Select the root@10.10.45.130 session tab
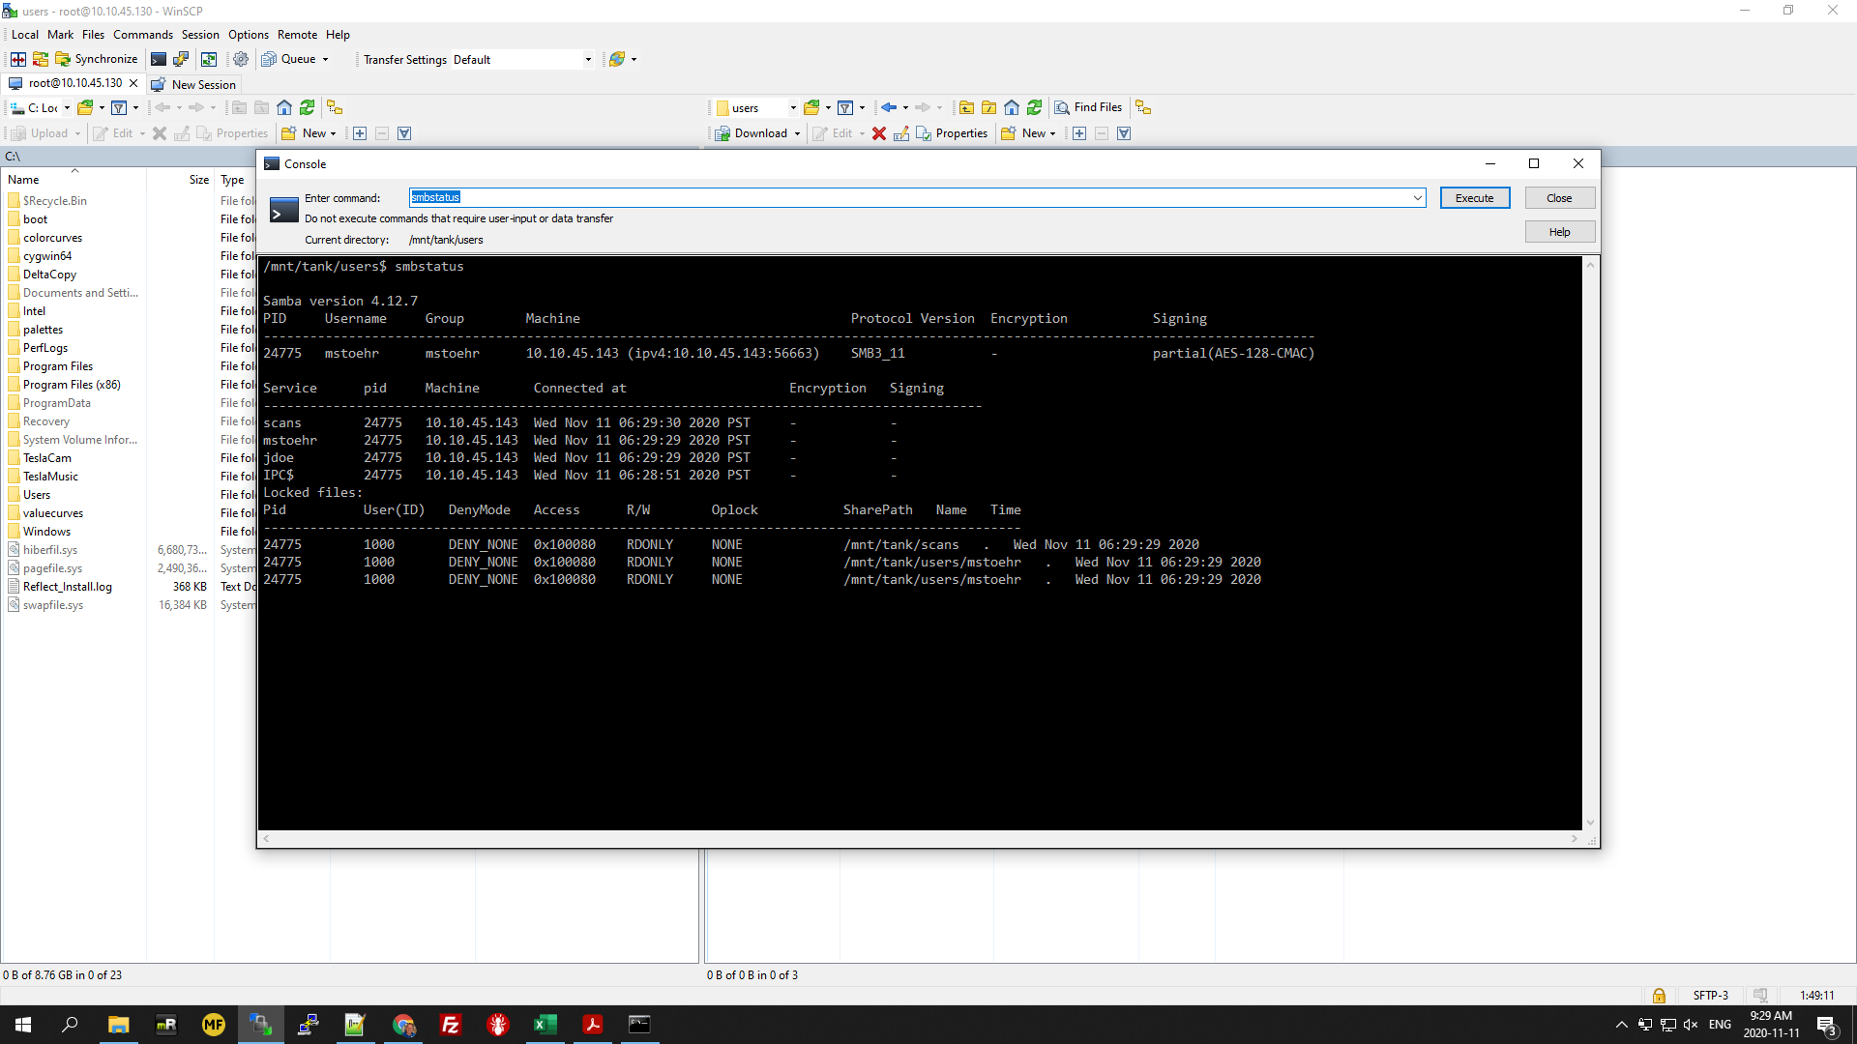This screenshot has height=1044, width=1857. click(67, 84)
